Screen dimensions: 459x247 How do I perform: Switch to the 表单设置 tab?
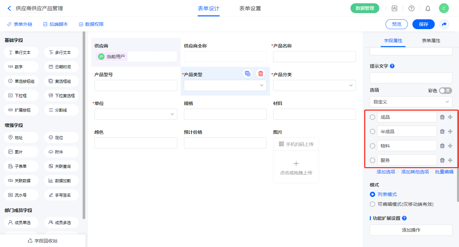[250, 9]
